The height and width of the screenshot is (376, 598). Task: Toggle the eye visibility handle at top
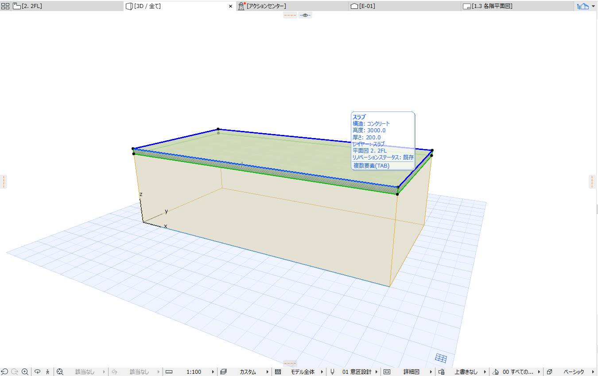pyautogui.click(x=305, y=15)
